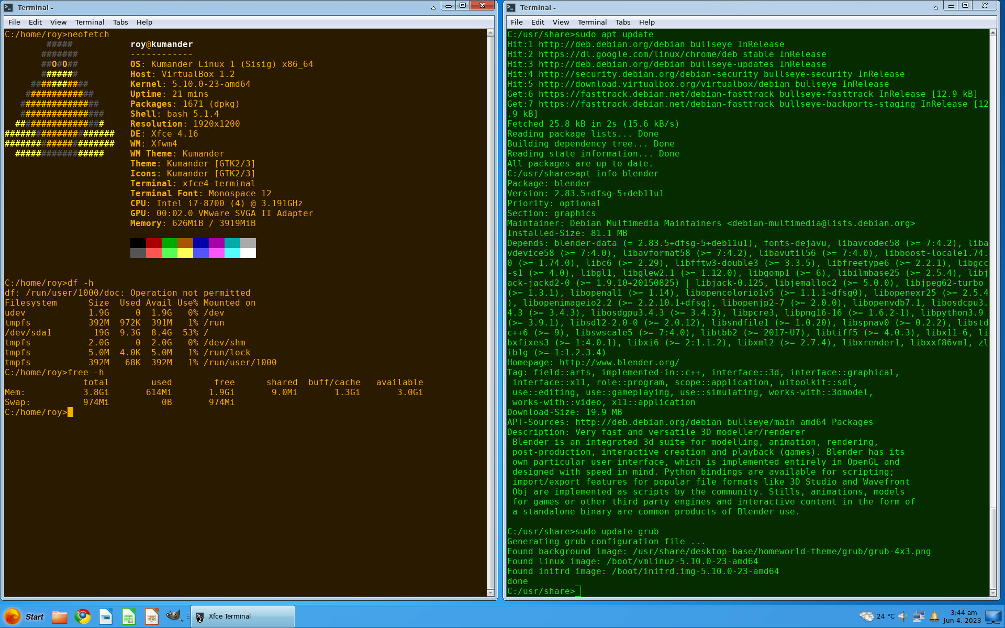Open the notification bell icon
Image resolution: width=1005 pixels, height=628 pixels.
click(x=934, y=616)
